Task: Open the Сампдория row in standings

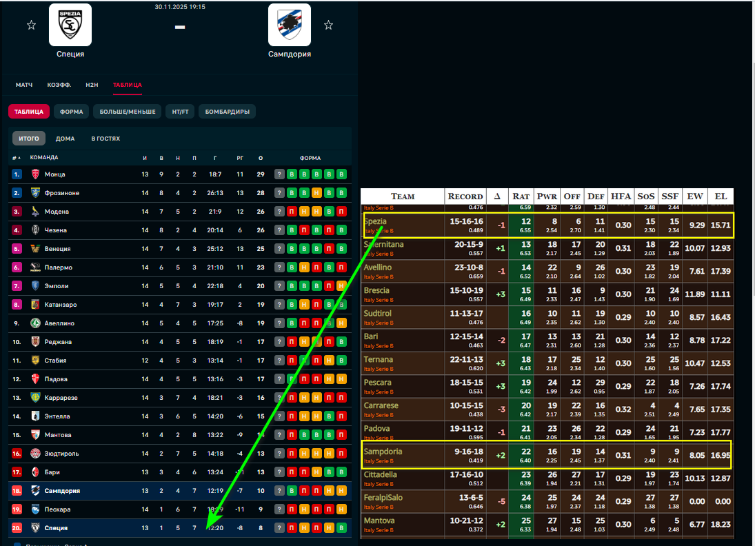Action: click(x=63, y=491)
